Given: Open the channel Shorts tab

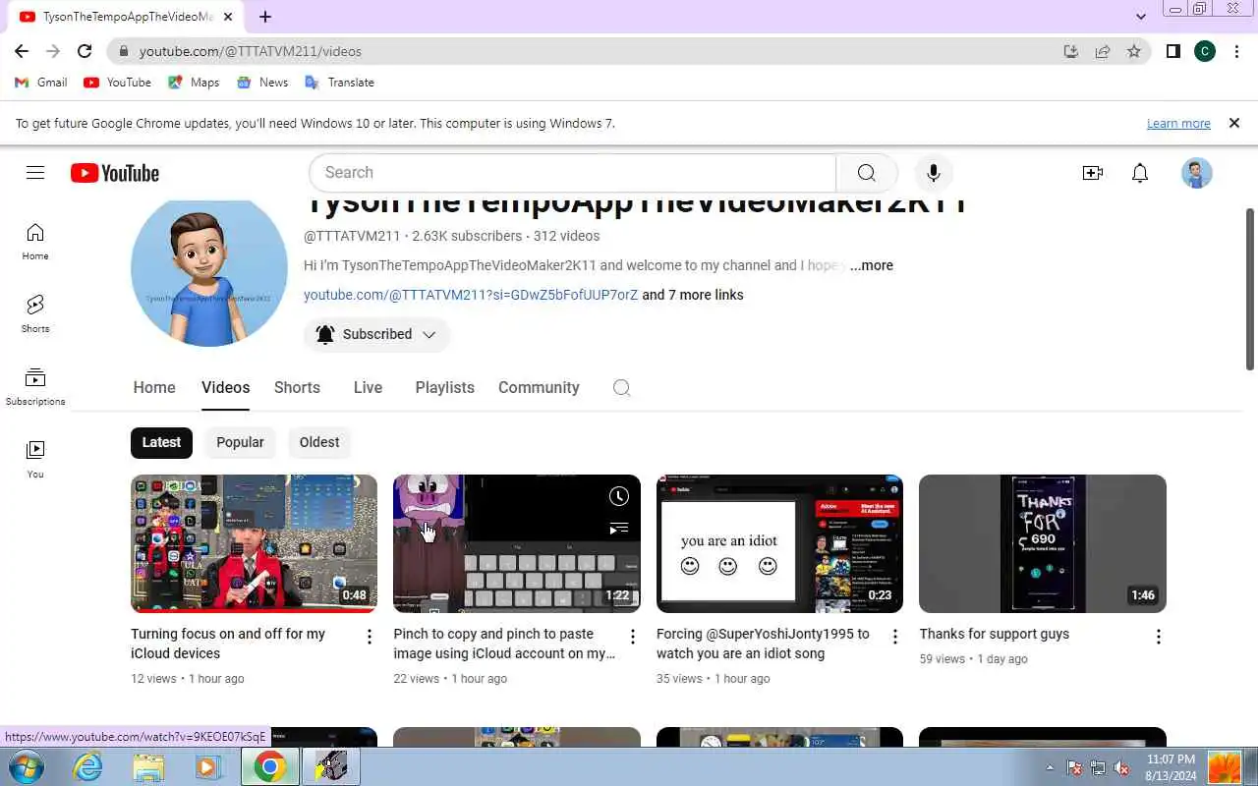Looking at the screenshot, I should [297, 387].
